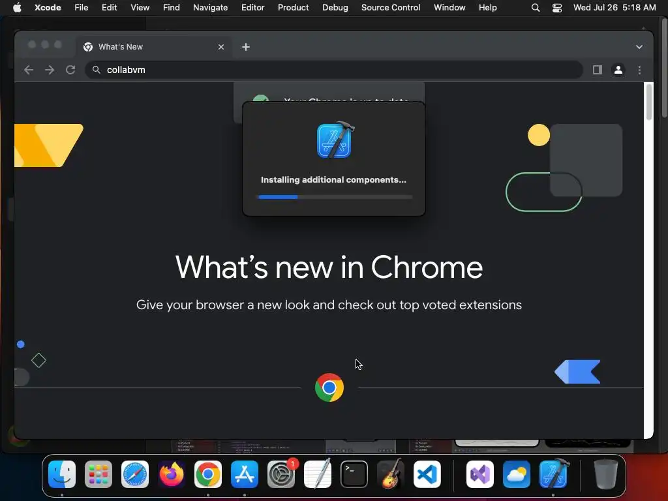Toggle Chrome side panel

[598, 70]
